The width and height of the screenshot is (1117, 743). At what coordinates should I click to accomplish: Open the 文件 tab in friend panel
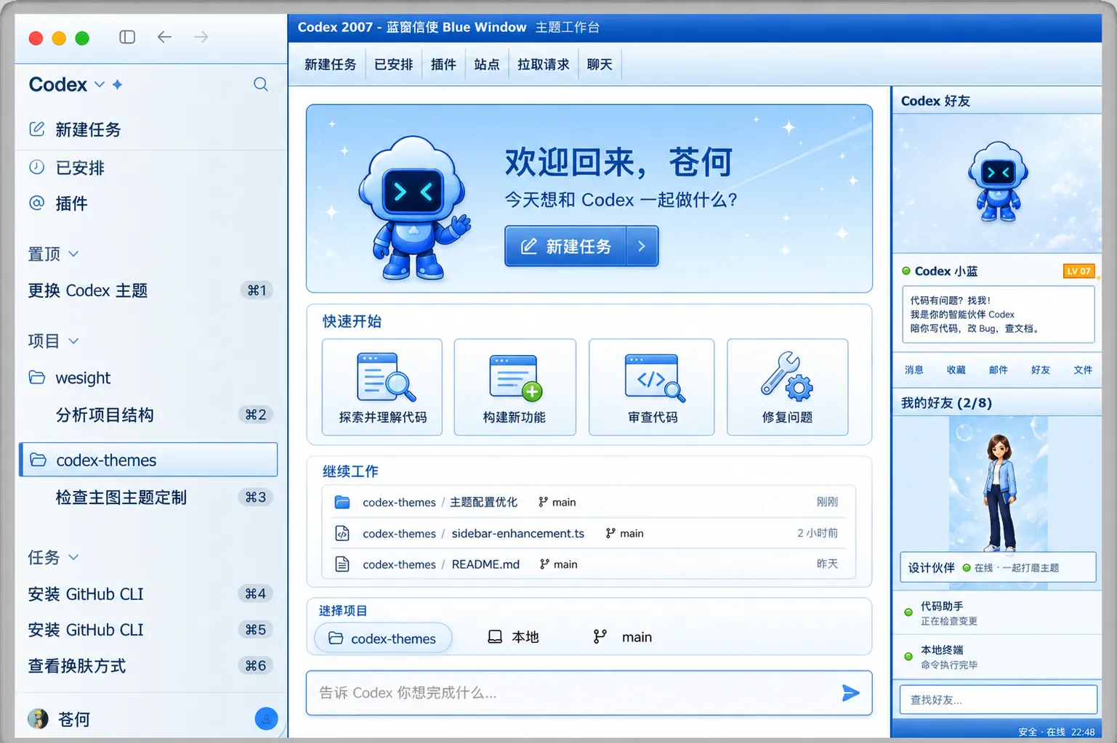coord(1083,370)
